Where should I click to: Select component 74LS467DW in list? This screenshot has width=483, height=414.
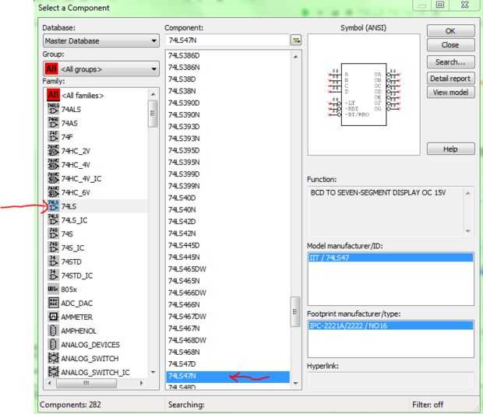187,317
